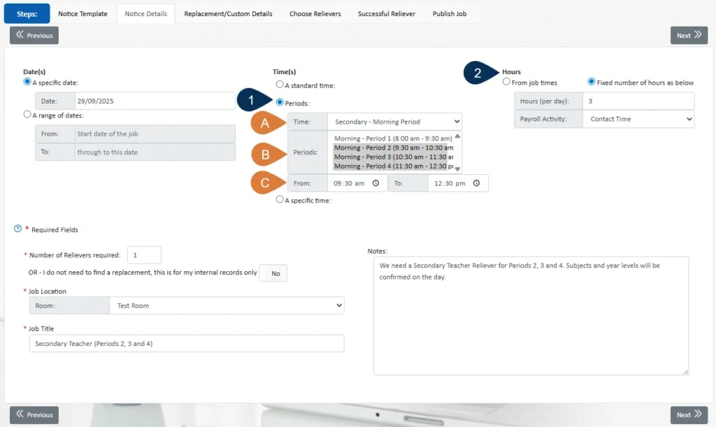Open the Successful Reliever step
Viewport: 716px width, 427px height.
(x=387, y=14)
